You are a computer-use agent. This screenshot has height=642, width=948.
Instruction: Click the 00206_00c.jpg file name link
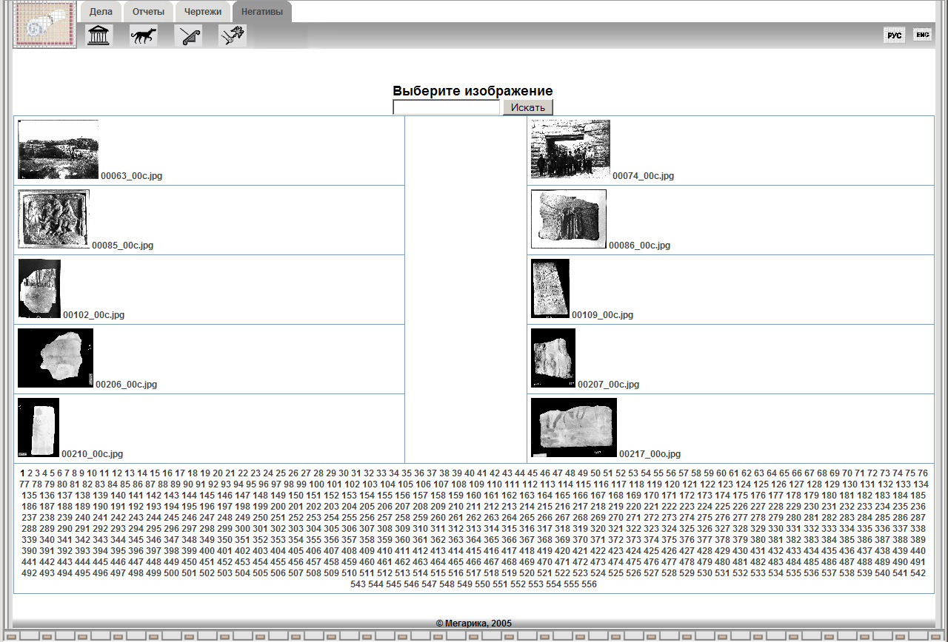pyautogui.click(x=126, y=385)
